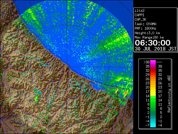This screenshot has width=178, height=134.
Task: Click the vertical "Reflectivity in dBZ" label
Action: coord(169,94)
